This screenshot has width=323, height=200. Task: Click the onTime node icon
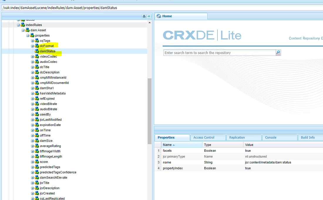click(x=37, y=130)
